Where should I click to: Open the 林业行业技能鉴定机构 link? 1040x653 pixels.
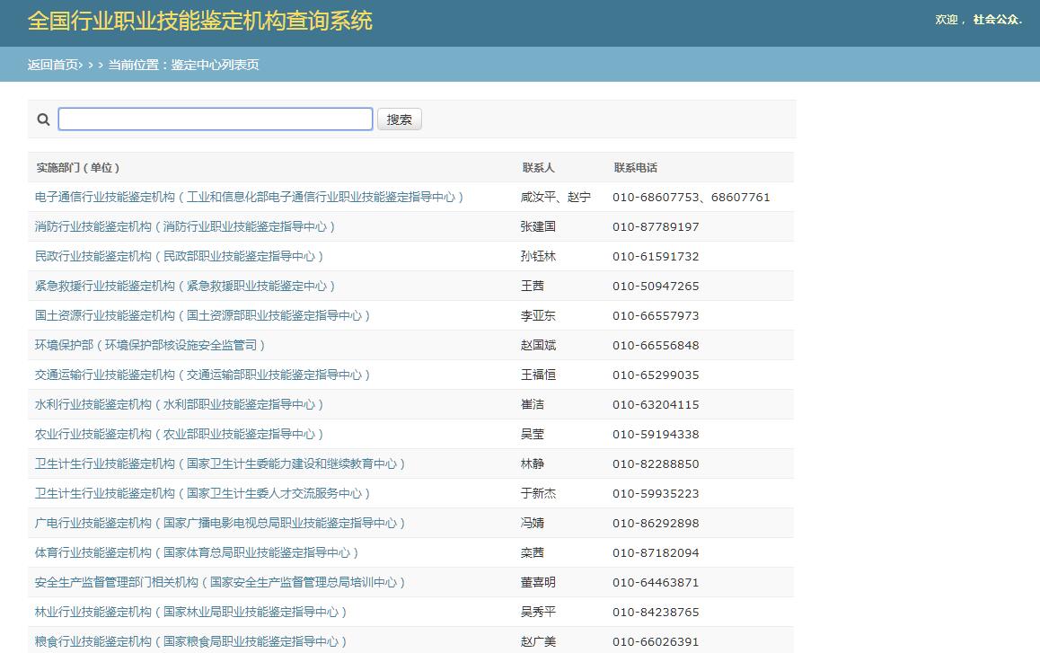point(190,612)
